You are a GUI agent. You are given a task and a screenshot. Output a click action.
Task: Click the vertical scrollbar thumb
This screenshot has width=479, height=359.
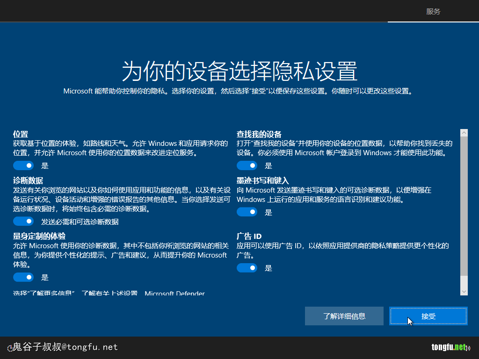click(x=464, y=206)
